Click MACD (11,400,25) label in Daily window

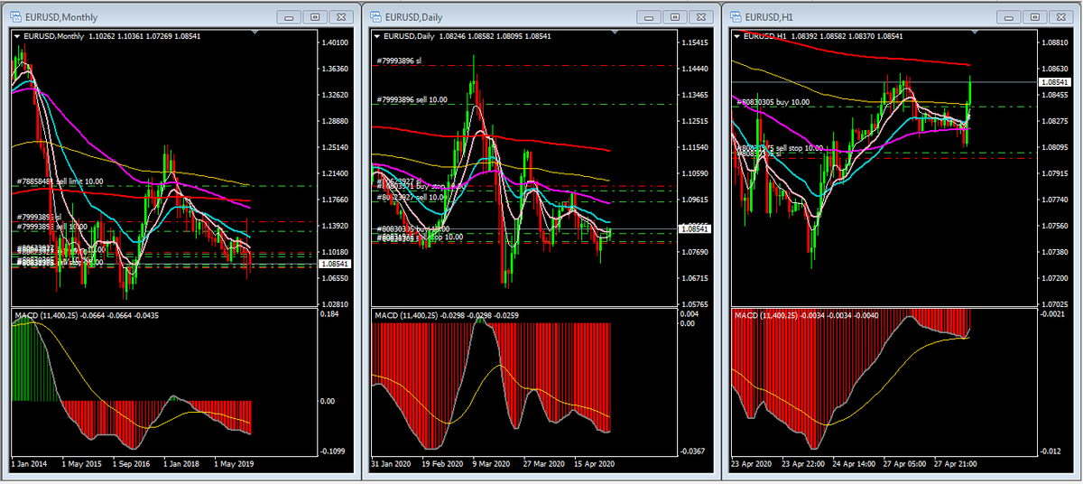(404, 315)
